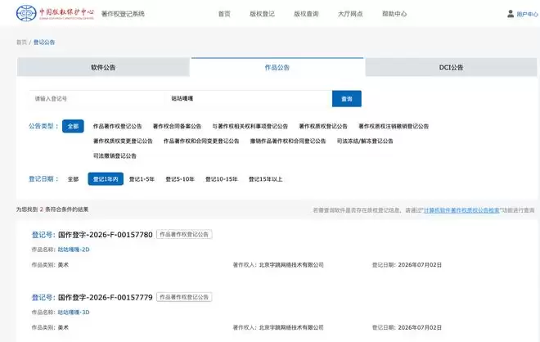Click registration number 国作登字-2026-F-00157779
The height and width of the screenshot is (342, 540).
(106, 297)
